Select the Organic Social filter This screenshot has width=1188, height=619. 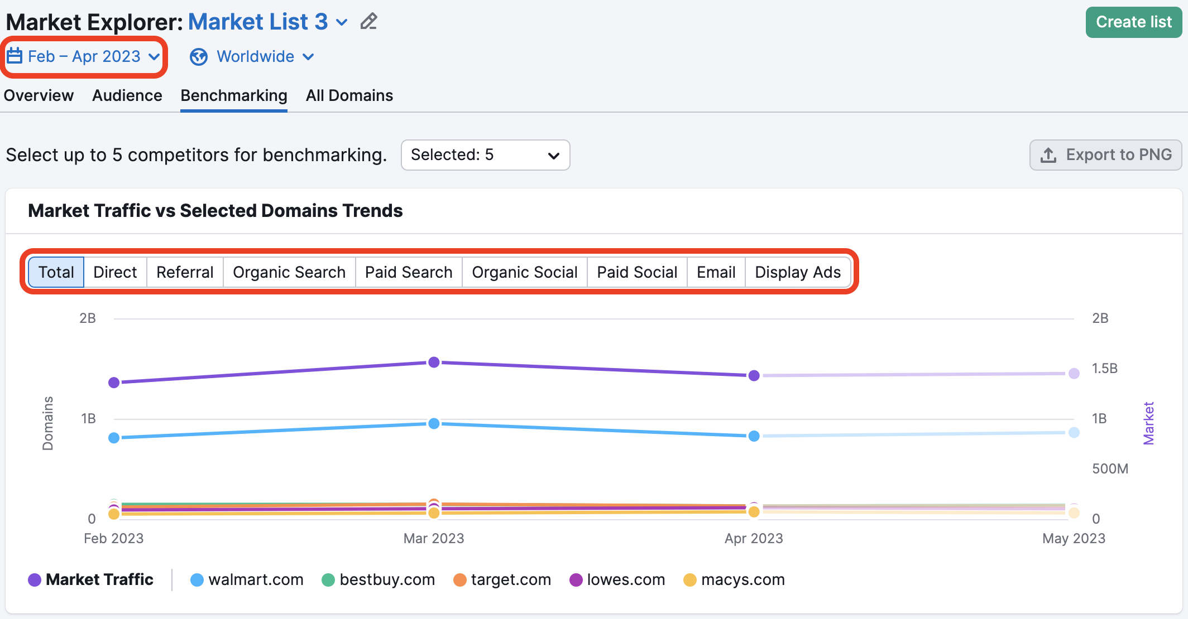click(526, 272)
